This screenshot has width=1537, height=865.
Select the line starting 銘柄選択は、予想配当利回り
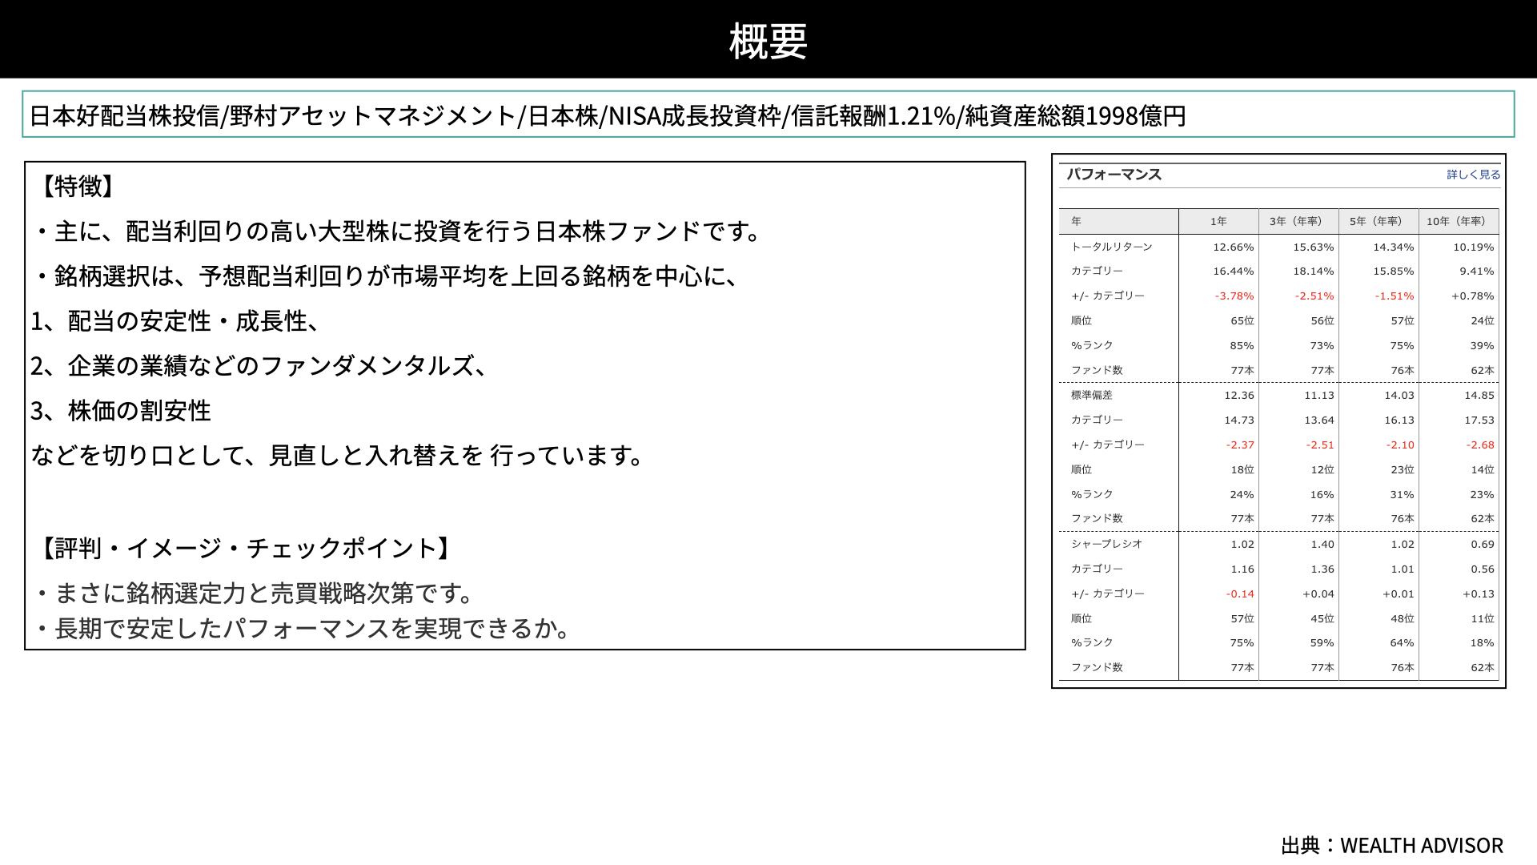[x=388, y=276]
